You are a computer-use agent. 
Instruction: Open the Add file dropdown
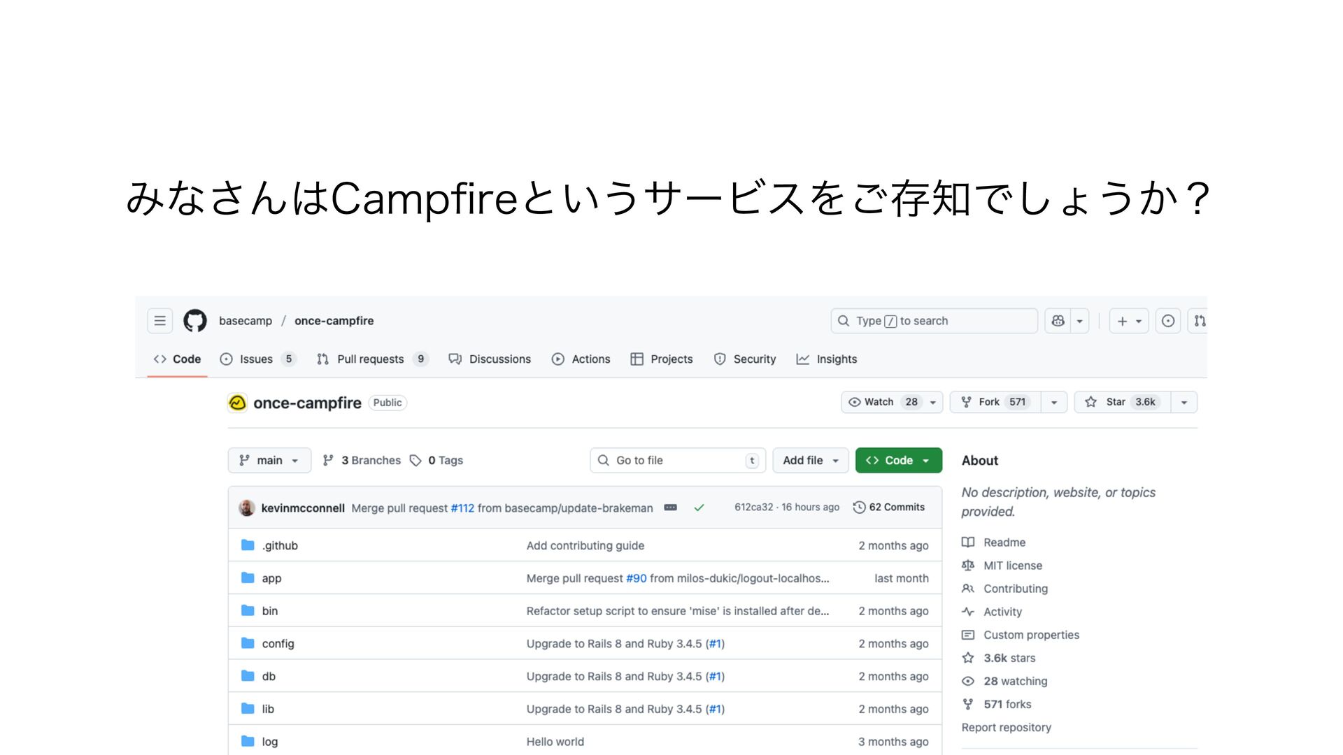(x=810, y=460)
